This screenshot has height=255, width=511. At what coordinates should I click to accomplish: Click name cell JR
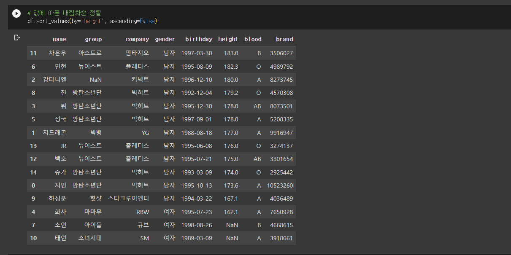coord(63,146)
